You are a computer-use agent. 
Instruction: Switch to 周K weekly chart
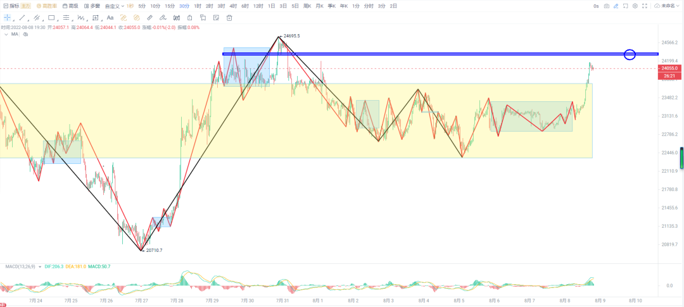click(x=307, y=6)
